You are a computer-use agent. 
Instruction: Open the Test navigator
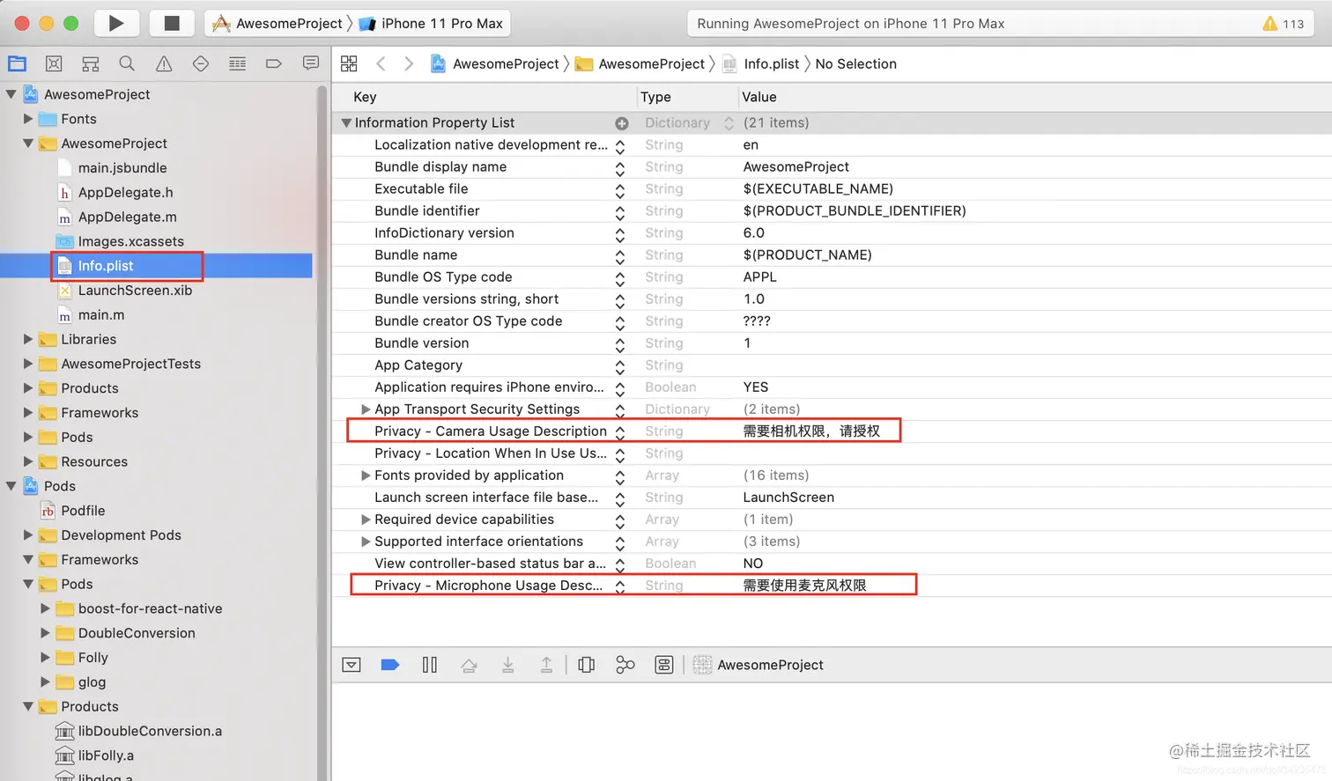[x=200, y=63]
